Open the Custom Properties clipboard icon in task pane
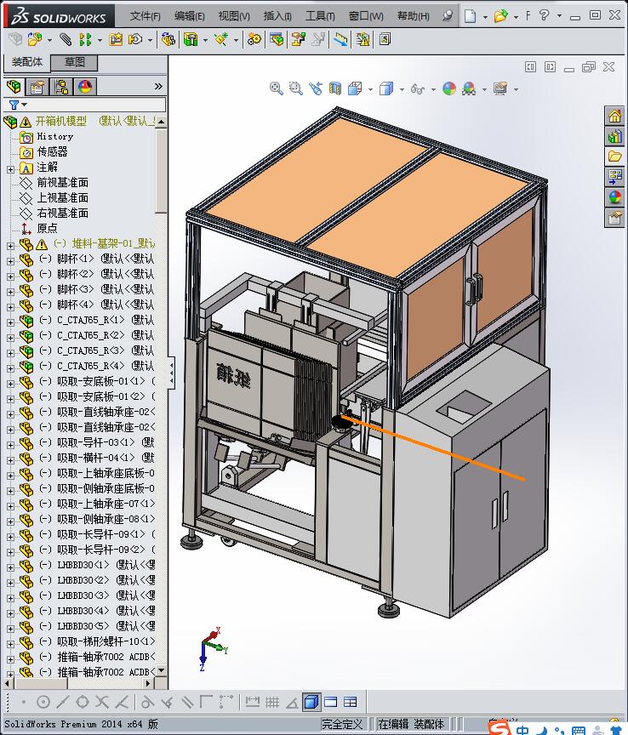 (614, 218)
